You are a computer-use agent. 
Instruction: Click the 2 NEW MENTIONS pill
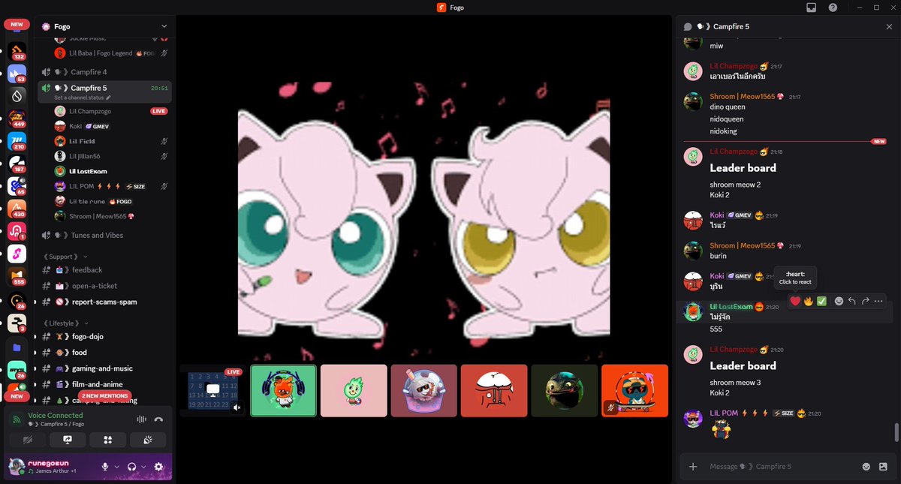pos(105,395)
